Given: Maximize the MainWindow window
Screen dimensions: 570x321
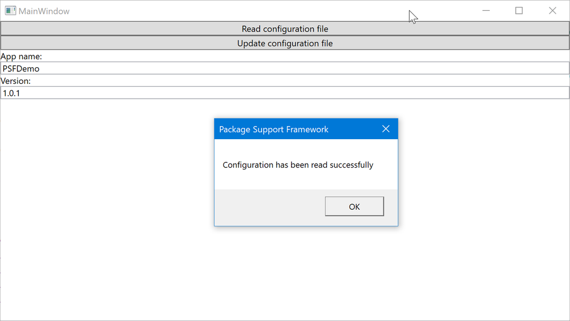Looking at the screenshot, I should [519, 11].
